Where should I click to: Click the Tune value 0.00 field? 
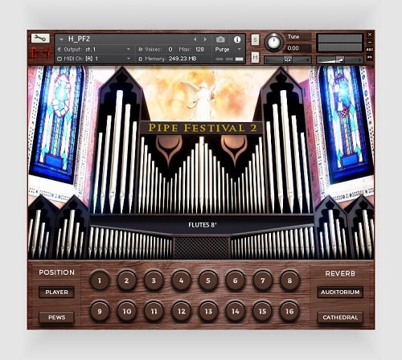(298, 48)
